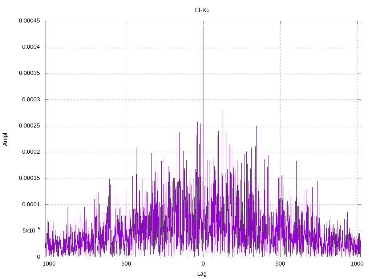Click y-axis value 0.0001
The width and height of the screenshot is (372, 279).
click(x=31, y=205)
